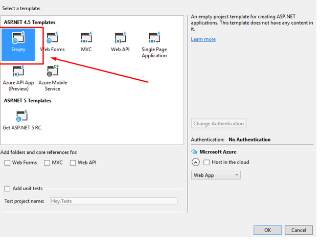Open the Web App dropdown
This screenshot has height=250, width=321.
(x=216, y=175)
